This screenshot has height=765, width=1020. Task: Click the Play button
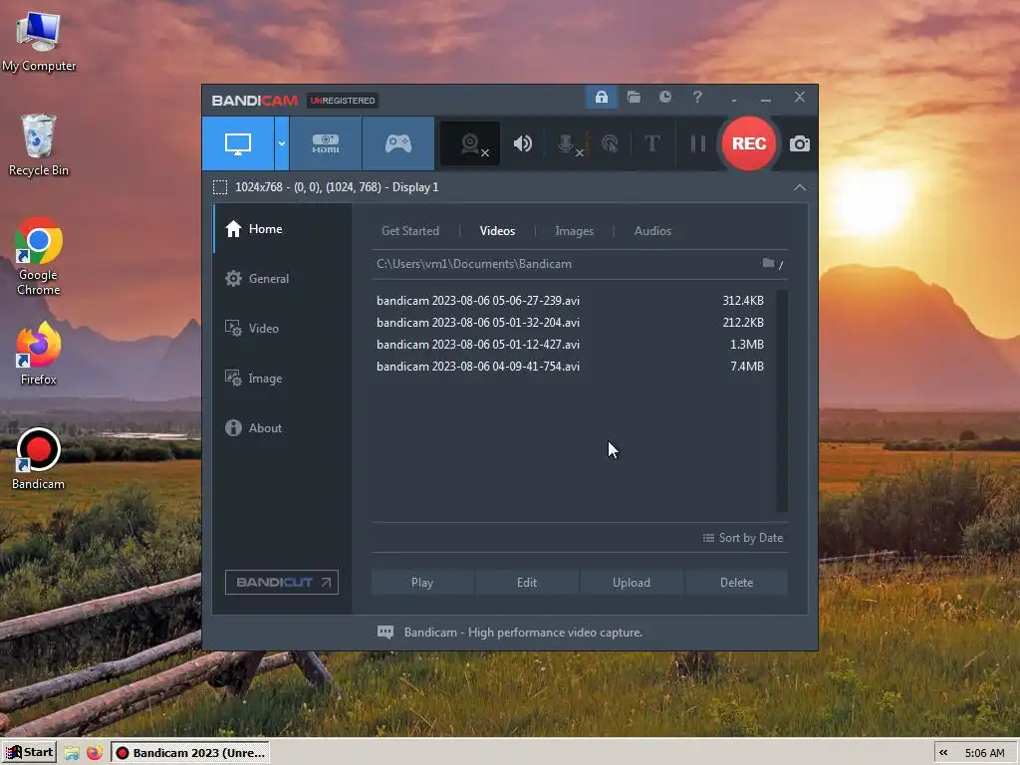click(x=422, y=583)
